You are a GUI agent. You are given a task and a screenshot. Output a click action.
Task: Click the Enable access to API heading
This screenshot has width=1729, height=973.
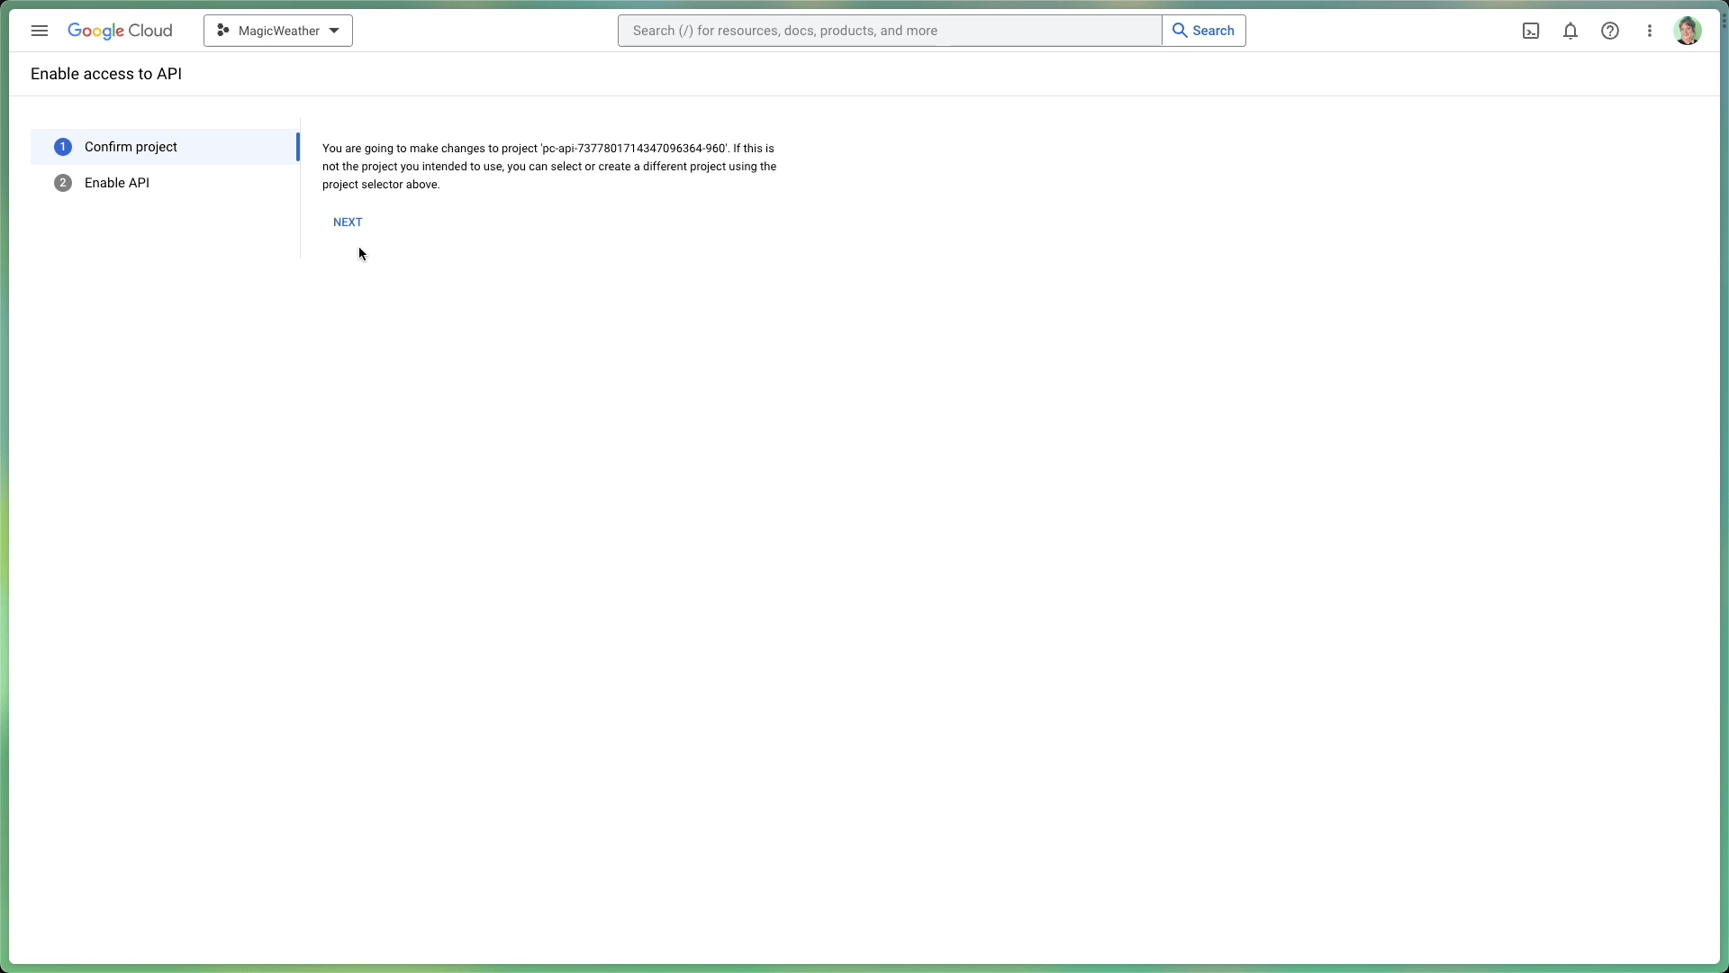click(106, 74)
